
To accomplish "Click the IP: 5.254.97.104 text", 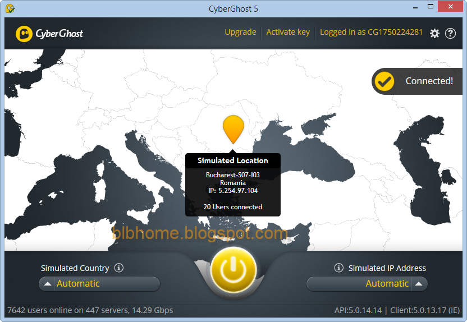I will (233, 191).
